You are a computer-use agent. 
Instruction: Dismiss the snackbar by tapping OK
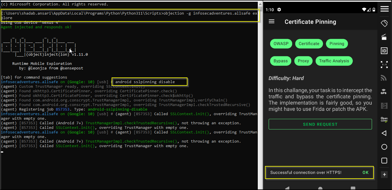coord(365,173)
